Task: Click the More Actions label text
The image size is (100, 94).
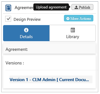Action: pos(81,18)
